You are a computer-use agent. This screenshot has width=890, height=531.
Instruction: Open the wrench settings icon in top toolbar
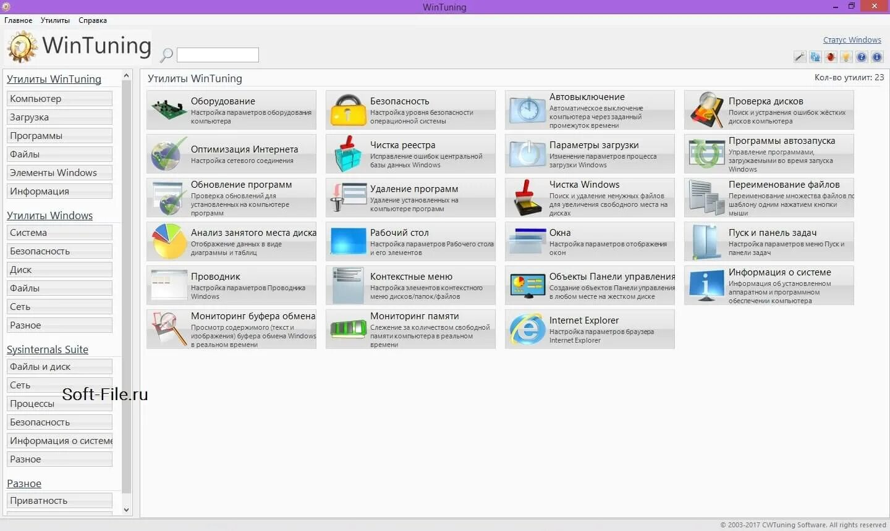(x=800, y=57)
